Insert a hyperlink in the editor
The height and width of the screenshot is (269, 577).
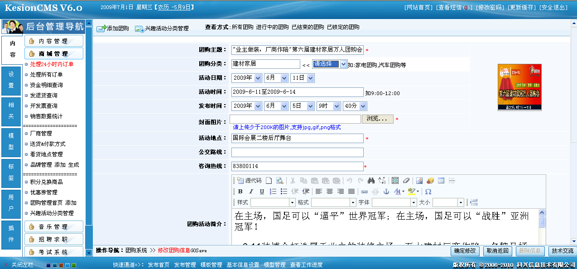[364, 191]
